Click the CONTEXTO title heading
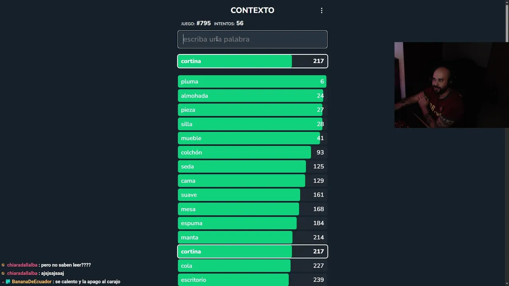The width and height of the screenshot is (509, 286). (252, 10)
